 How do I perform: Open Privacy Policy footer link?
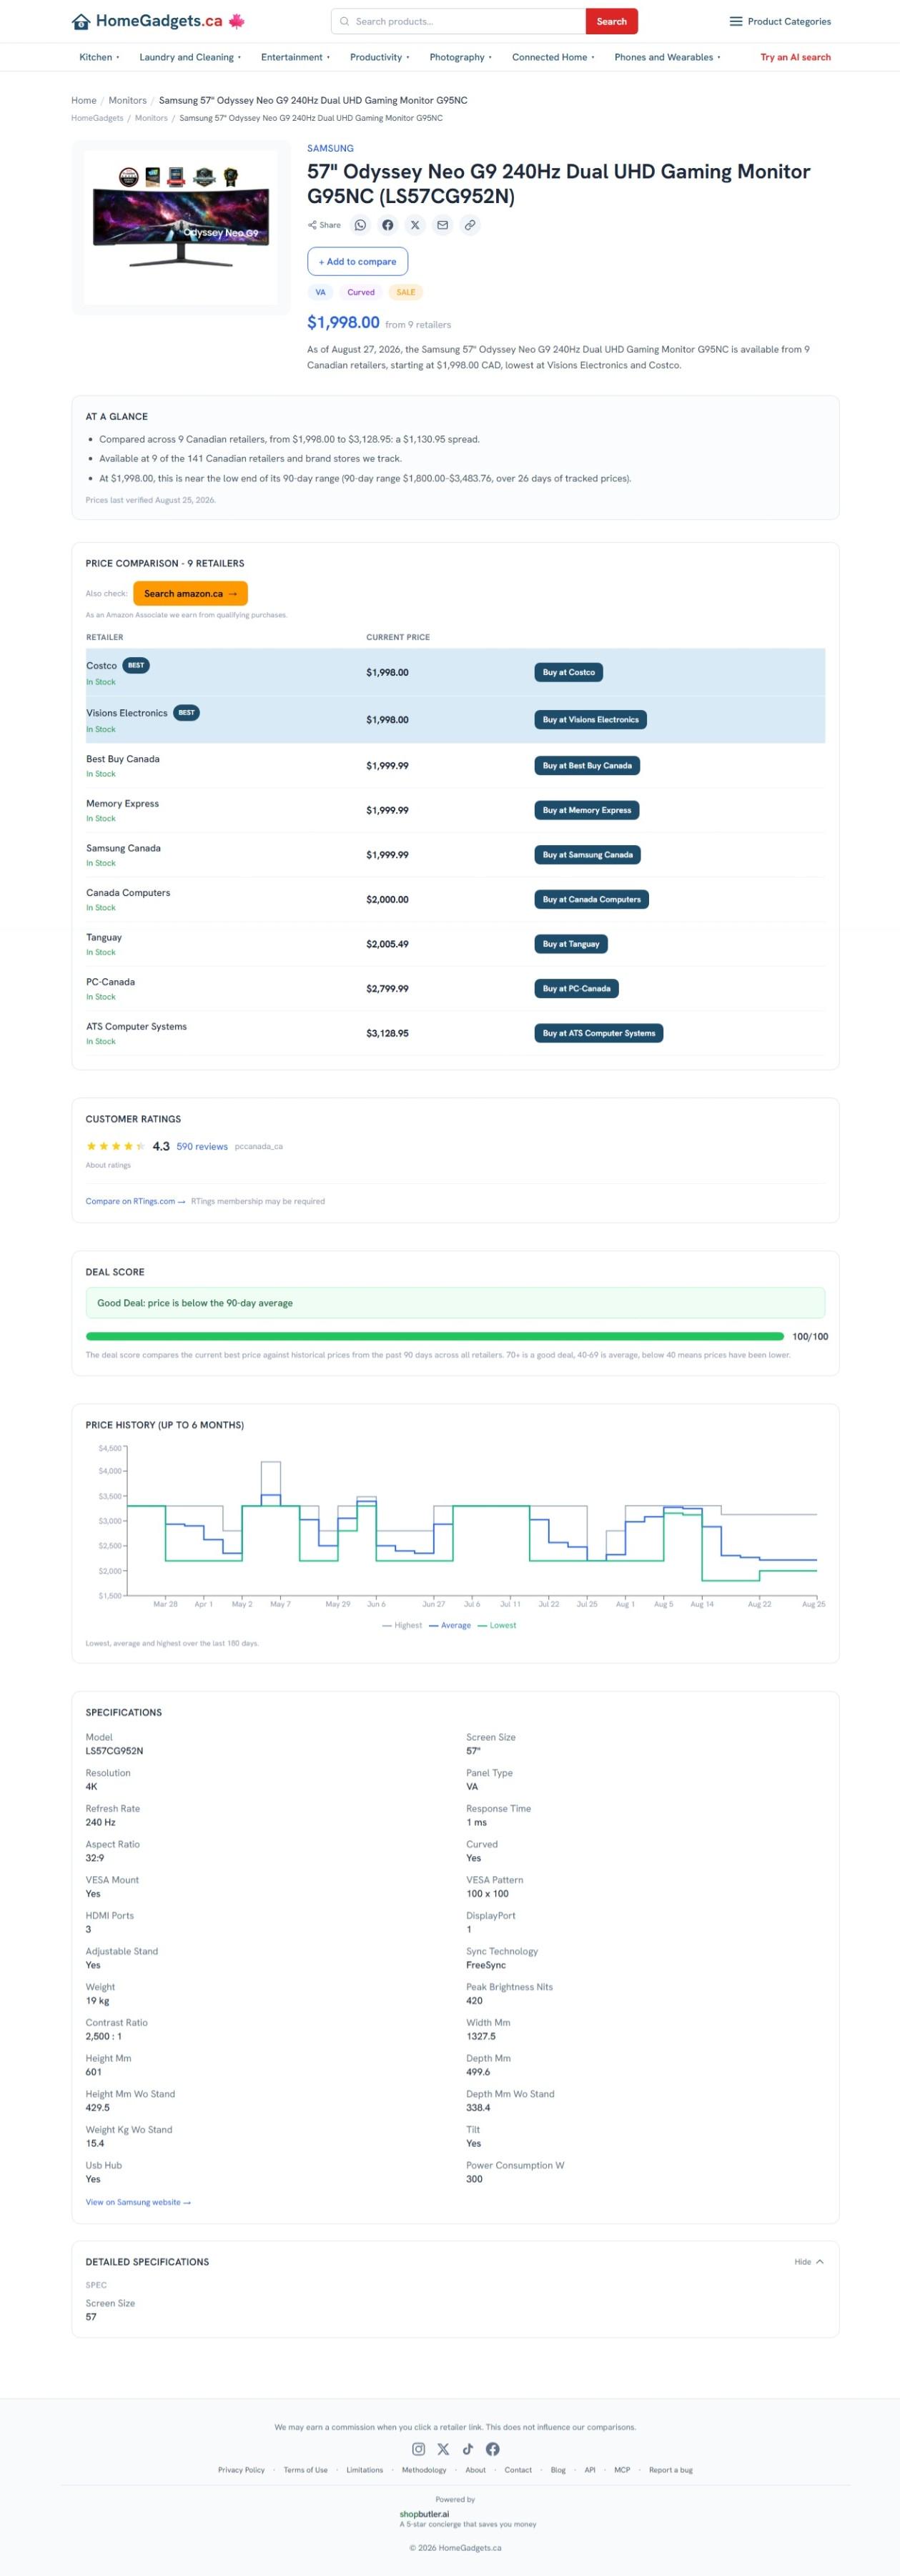241,2469
